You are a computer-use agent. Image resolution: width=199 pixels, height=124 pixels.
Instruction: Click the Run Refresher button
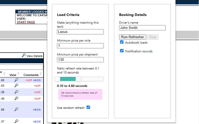[132, 37]
